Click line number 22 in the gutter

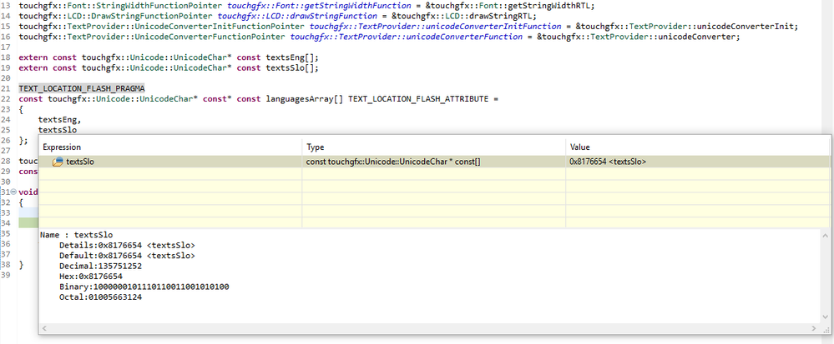[6, 99]
